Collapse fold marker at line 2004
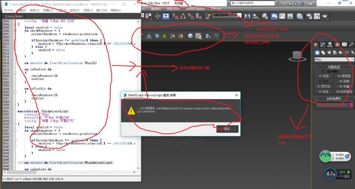This screenshot has width=355, height=189. click(x=15, y=24)
